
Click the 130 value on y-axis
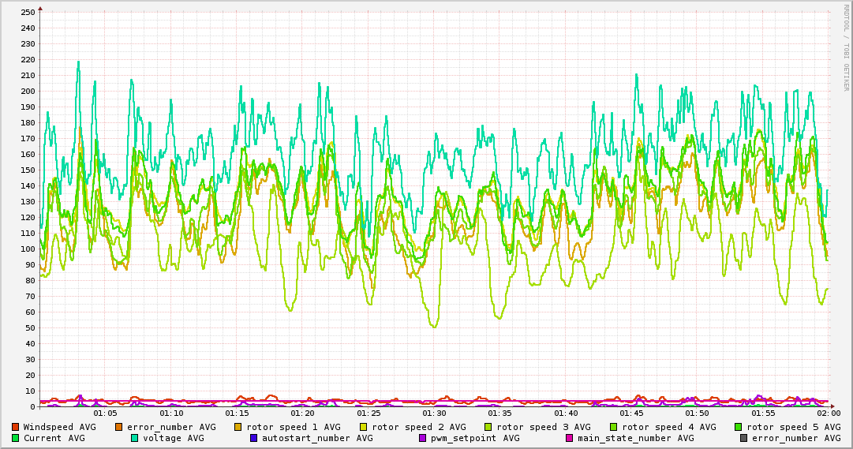27,201
